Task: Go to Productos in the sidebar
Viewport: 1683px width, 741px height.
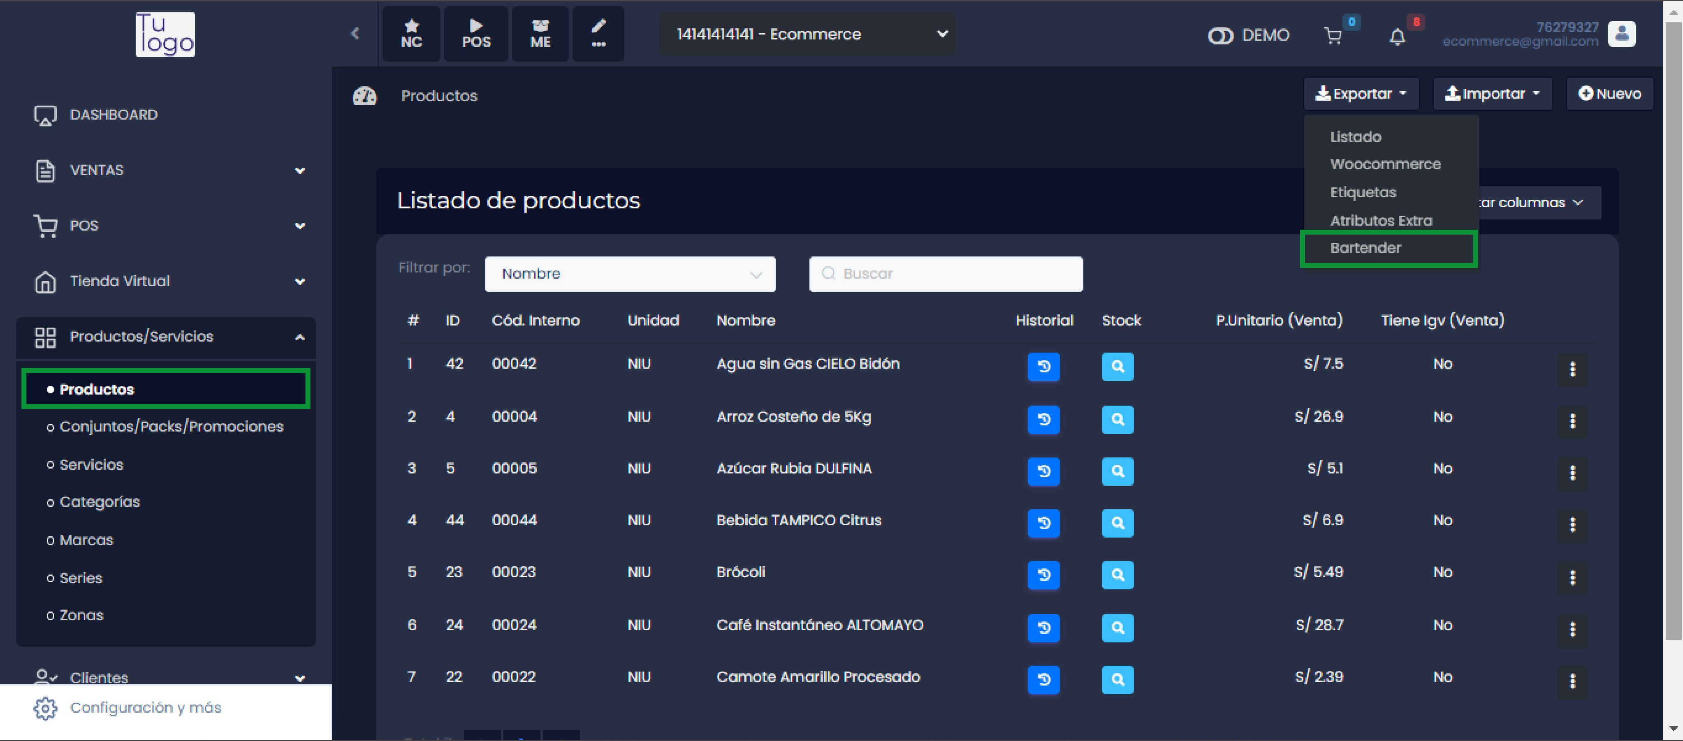Action: coord(166,389)
